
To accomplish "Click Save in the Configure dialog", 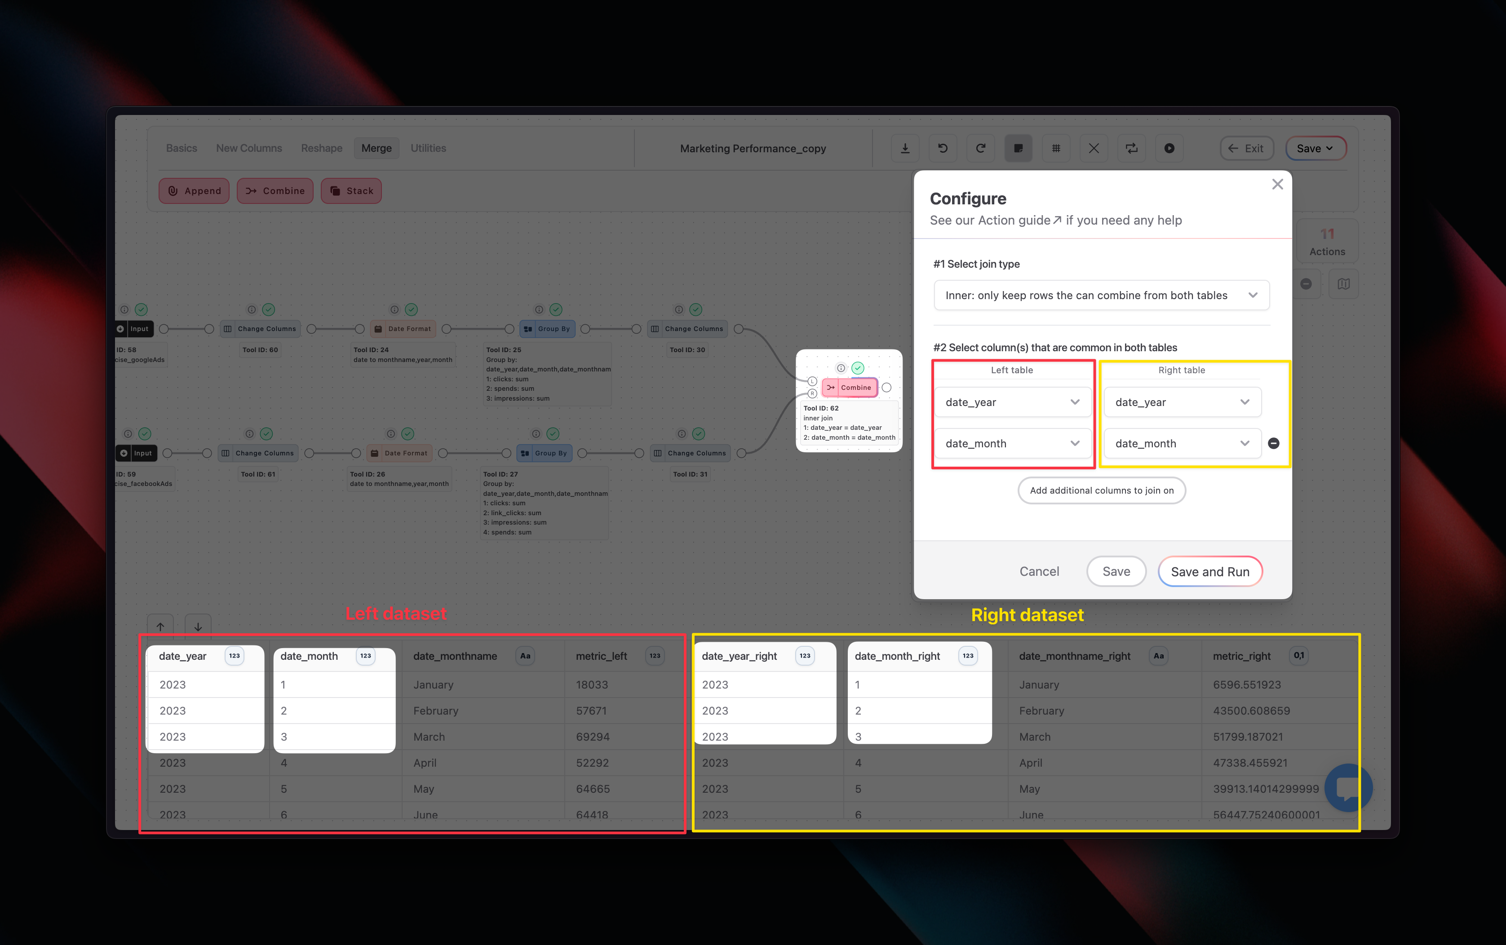I will [1116, 571].
